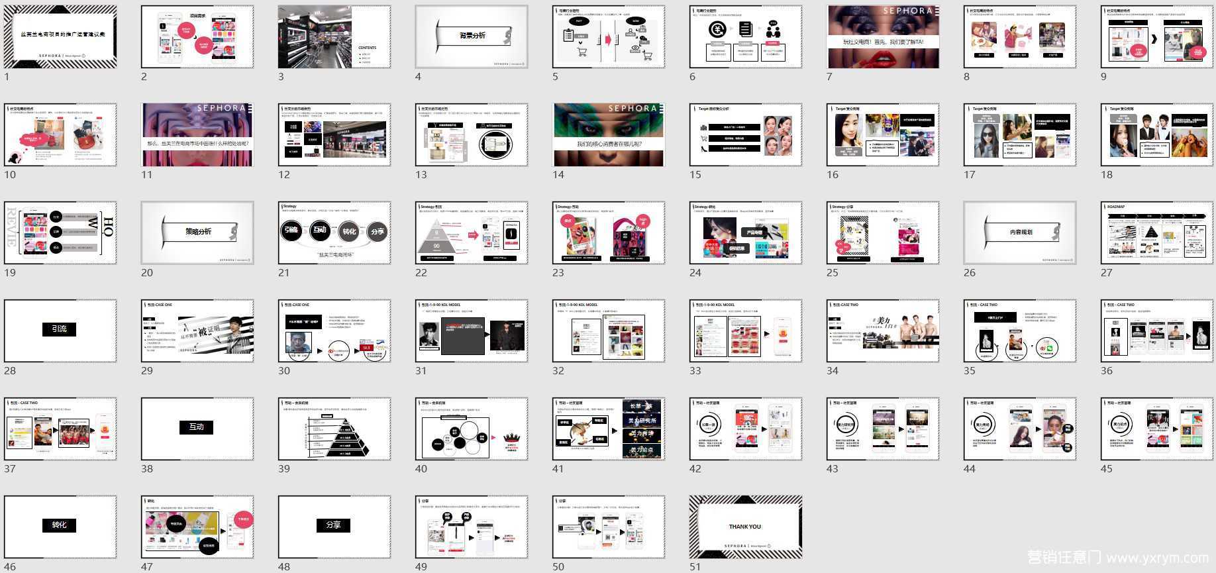Select slide 37 thumbnail

[x=60, y=429]
